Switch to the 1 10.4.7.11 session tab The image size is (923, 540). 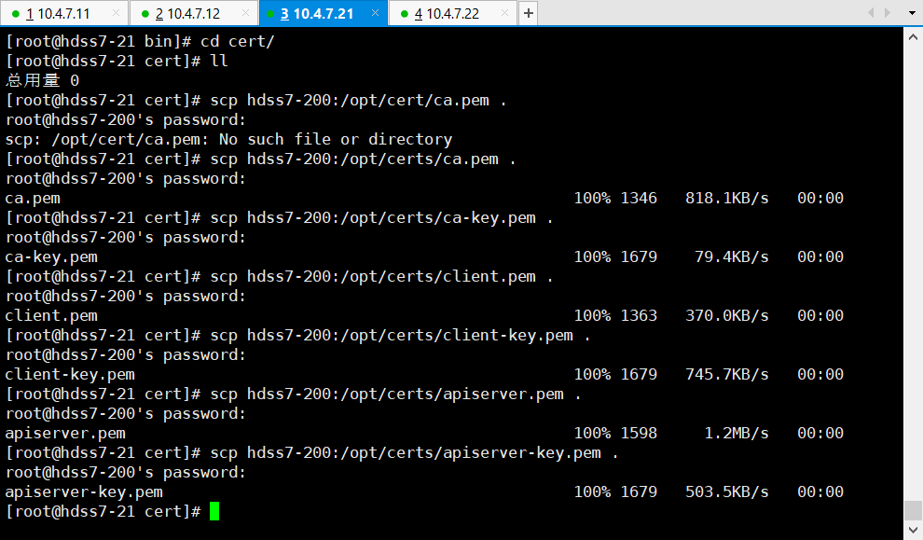[58, 13]
